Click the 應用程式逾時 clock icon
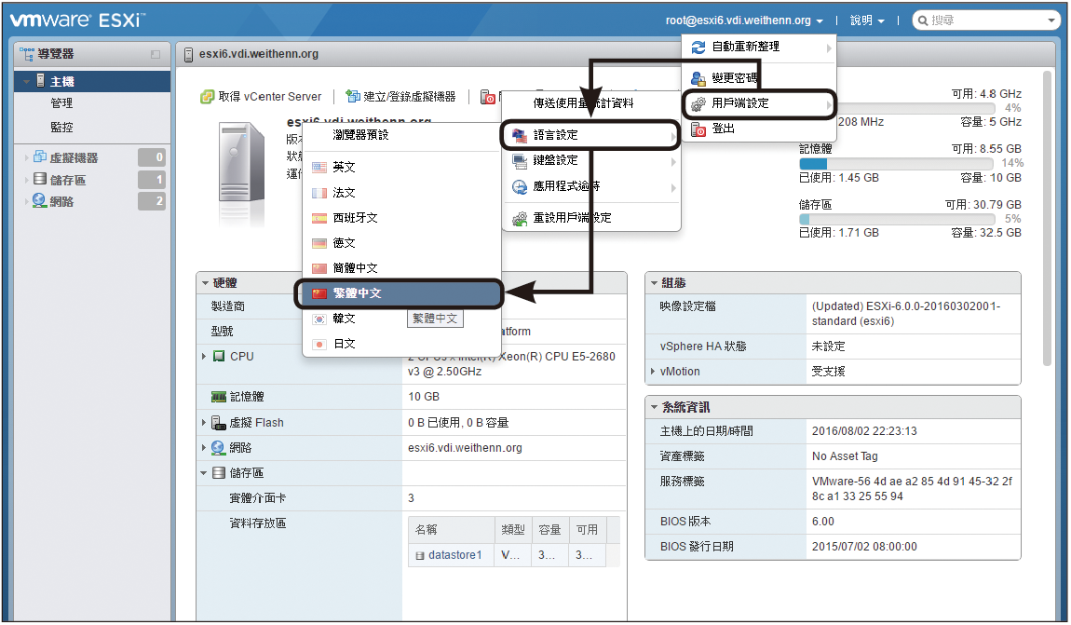 (x=520, y=186)
